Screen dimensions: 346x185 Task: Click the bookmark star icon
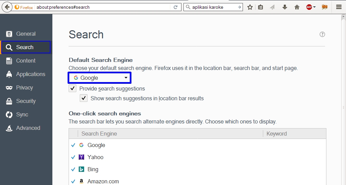(250, 7)
